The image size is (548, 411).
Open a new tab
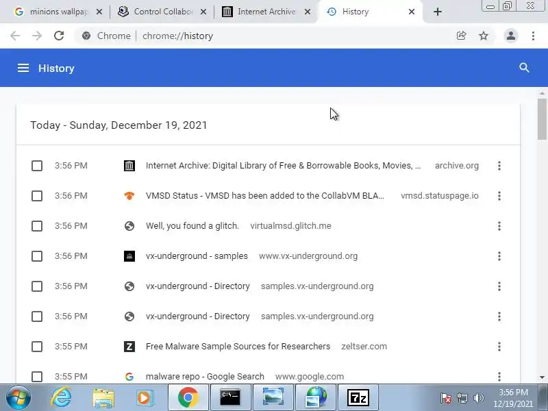437,12
